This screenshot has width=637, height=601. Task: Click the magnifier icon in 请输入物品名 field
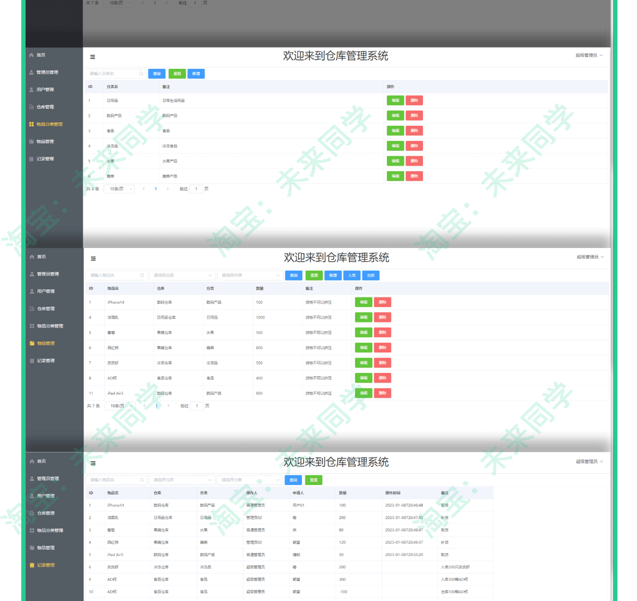[x=142, y=275]
